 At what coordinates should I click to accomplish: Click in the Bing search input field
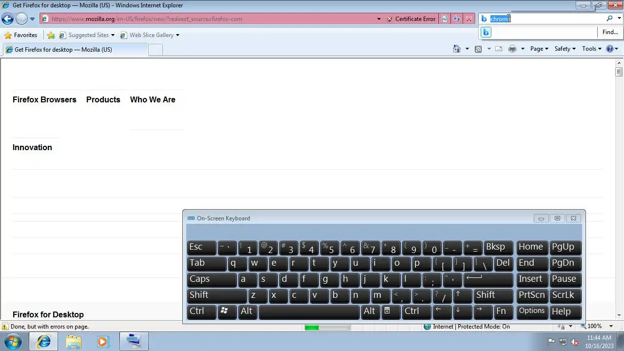546,19
